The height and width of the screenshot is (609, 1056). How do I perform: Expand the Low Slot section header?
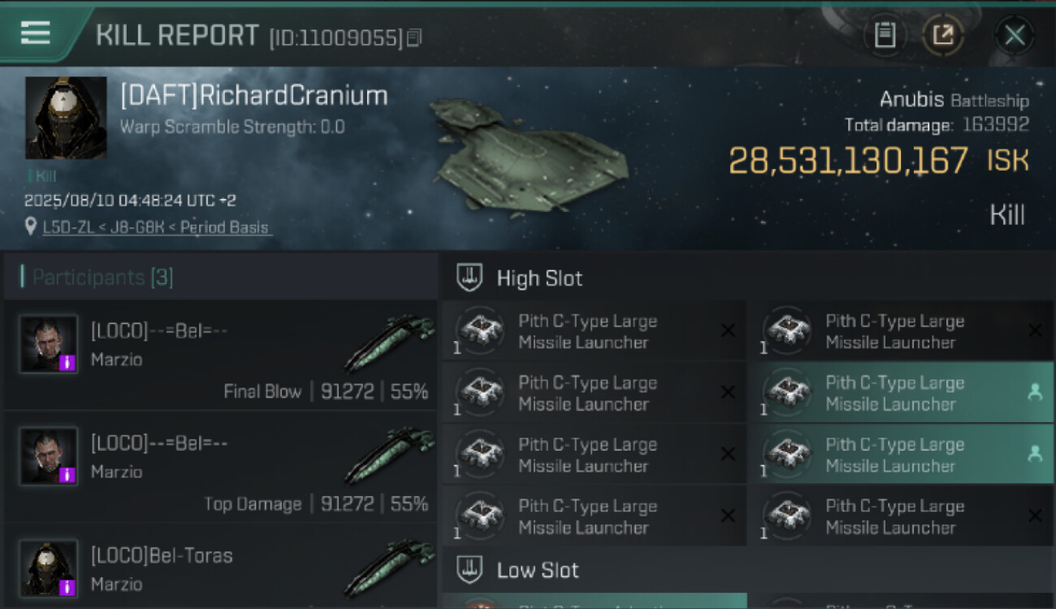[x=537, y=570]
